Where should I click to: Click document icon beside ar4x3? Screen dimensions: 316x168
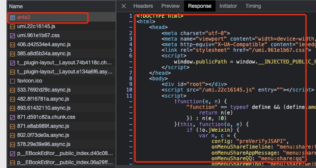pyautogui.click(x=13, y=18)
